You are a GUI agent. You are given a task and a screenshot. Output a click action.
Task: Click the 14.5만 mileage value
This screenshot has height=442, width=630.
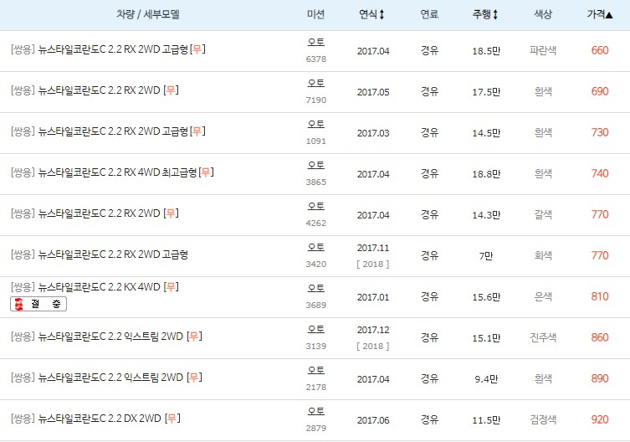(486, 133)
